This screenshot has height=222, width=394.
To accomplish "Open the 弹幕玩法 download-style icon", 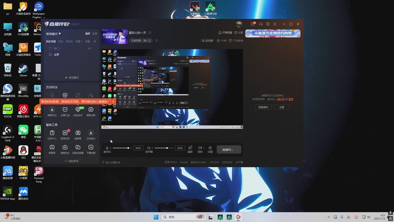I will click(x=52, y=110).
